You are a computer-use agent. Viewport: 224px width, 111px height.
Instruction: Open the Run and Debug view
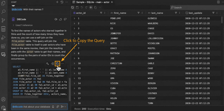click(x=3, y=37)
